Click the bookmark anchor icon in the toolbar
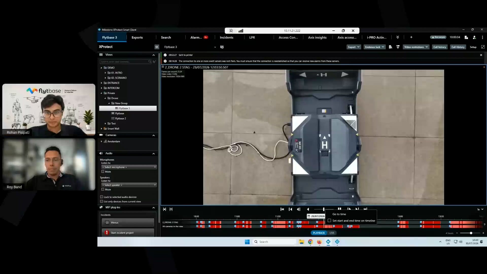 398,47
